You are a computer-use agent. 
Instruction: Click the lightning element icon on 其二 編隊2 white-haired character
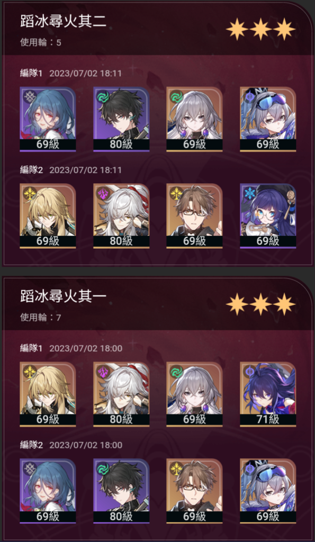(102, 193)
